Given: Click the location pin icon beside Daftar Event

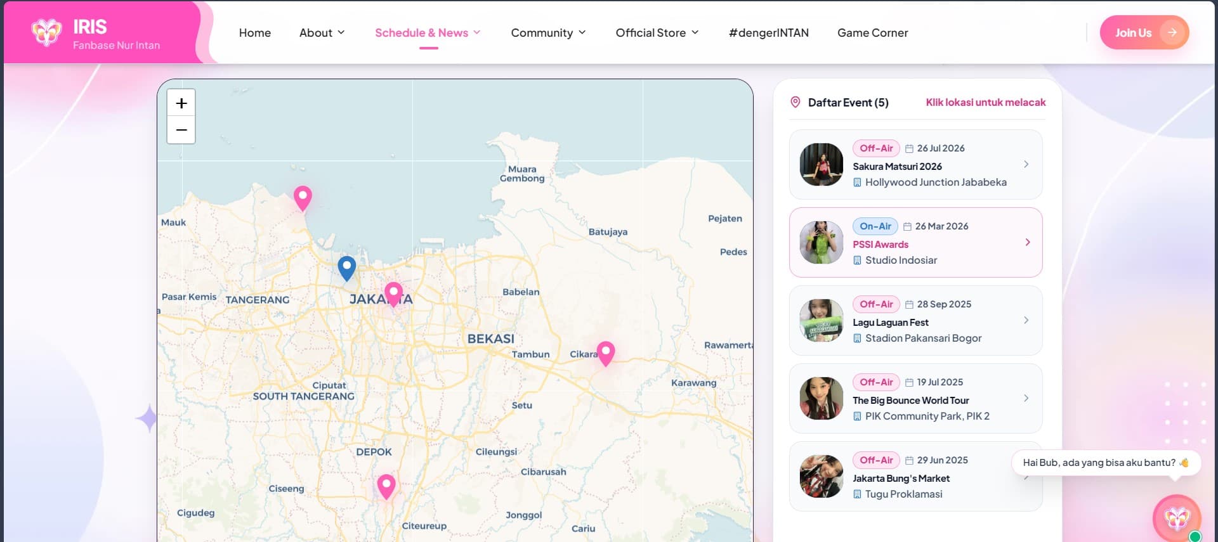Looking at the screenshot, I should tap(795, 102).
